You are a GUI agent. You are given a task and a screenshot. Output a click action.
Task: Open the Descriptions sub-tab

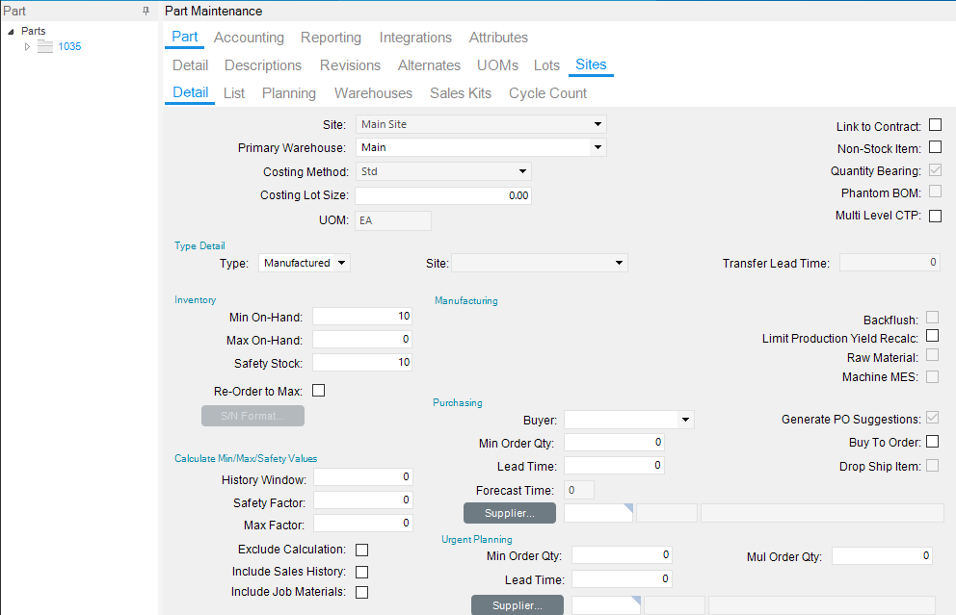tap(263, 65)
